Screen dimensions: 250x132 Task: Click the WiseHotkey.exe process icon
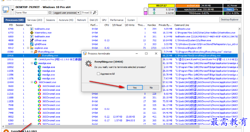32,33
